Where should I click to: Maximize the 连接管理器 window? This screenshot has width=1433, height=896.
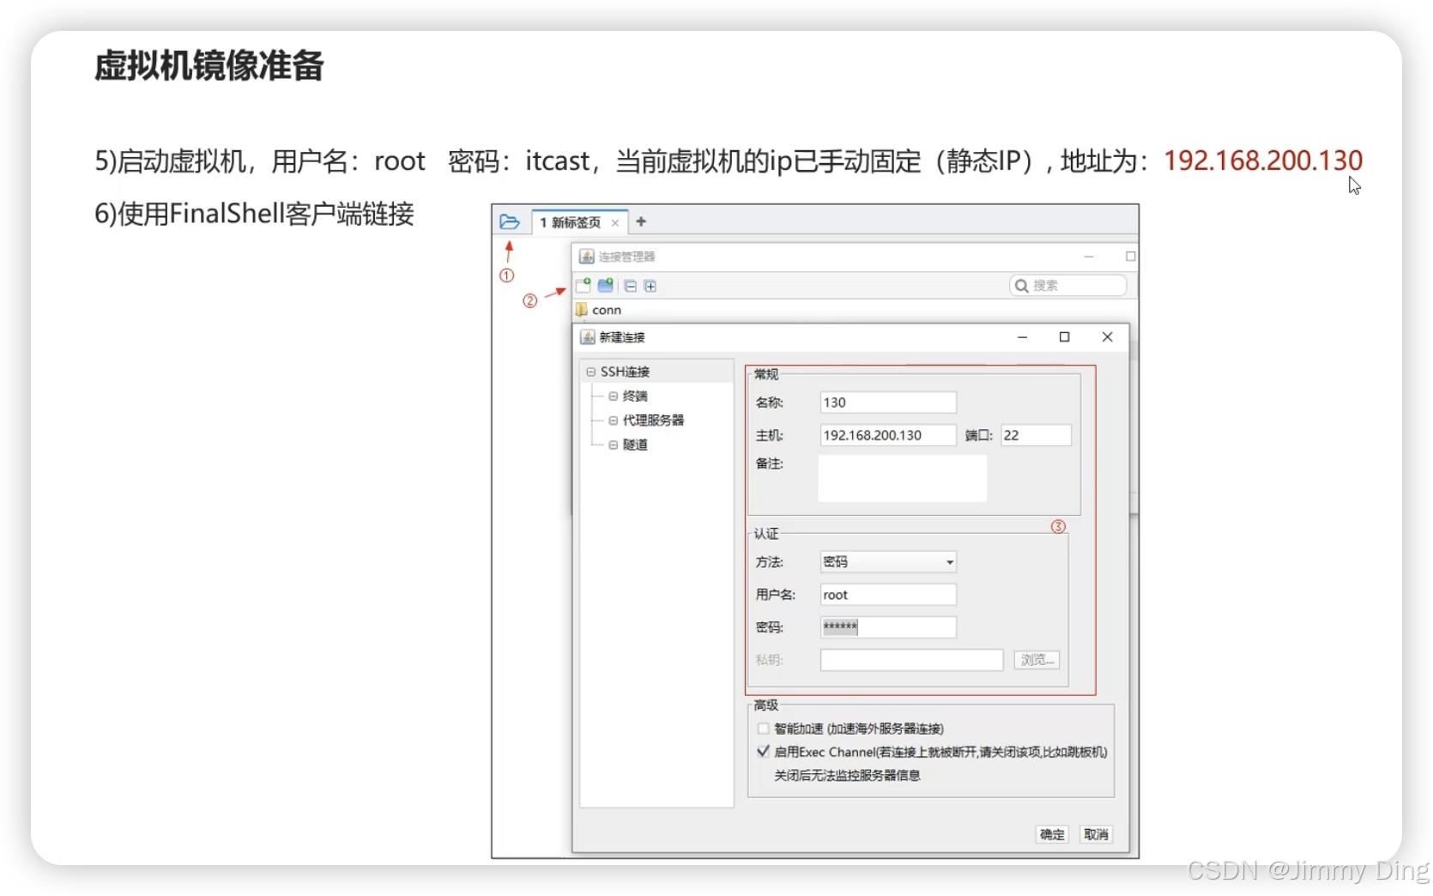tap(1130, 257)
